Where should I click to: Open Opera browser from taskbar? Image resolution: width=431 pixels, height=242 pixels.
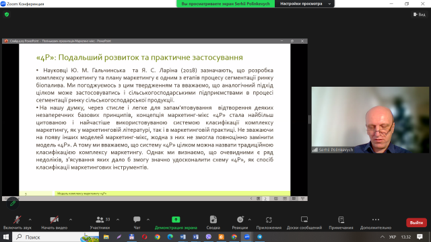coord(144,237)
